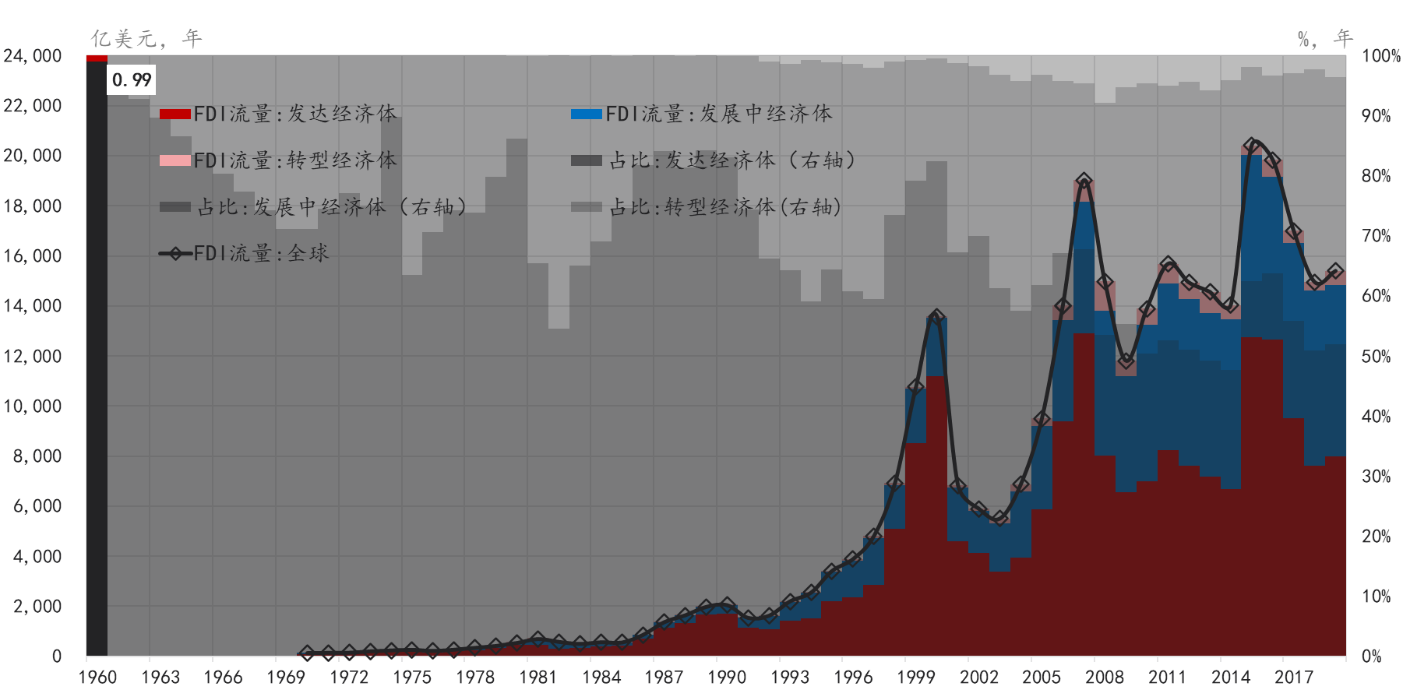The height and width of the screenshot is (690, 1403).
Task: Click the 50% right axis label
Action: [1377, 357]
